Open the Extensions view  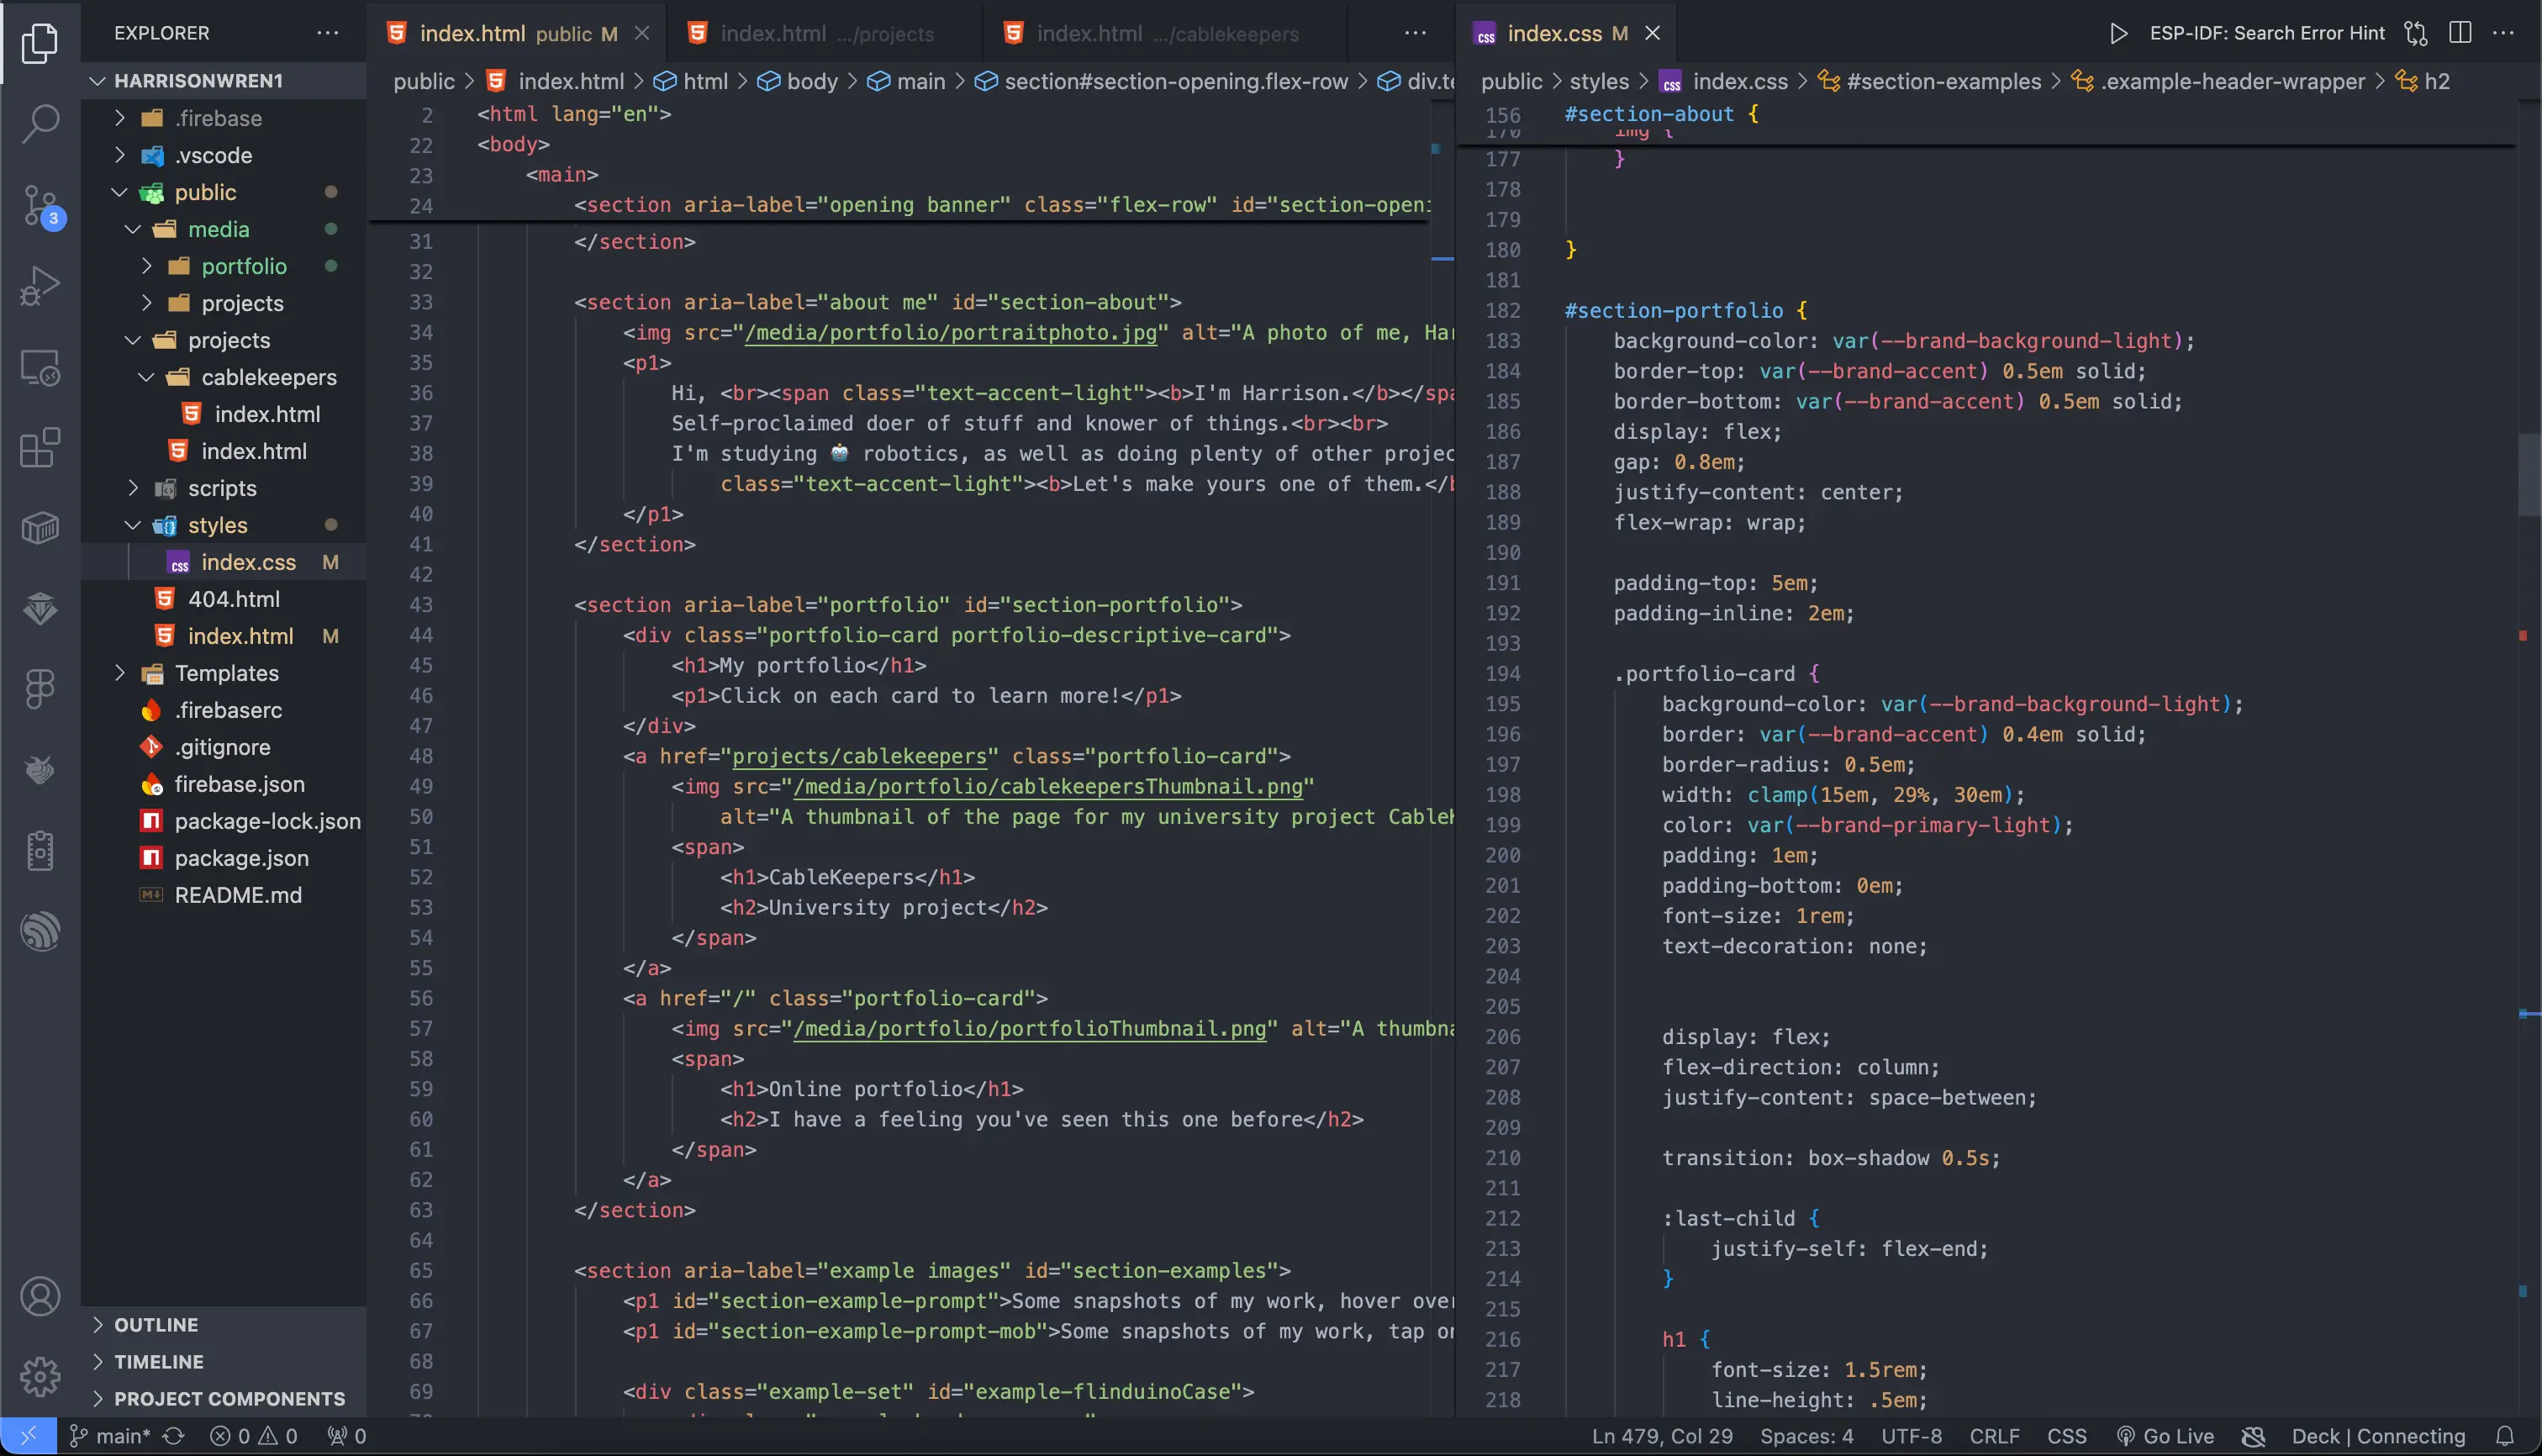click(40, 448)
